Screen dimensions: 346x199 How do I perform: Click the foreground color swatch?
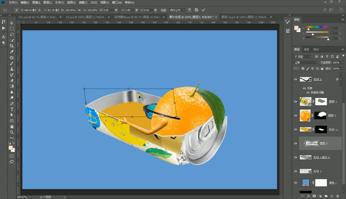[x=10, y=148]
